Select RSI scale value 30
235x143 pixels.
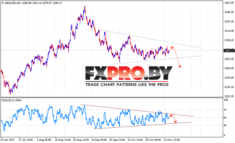225,125
